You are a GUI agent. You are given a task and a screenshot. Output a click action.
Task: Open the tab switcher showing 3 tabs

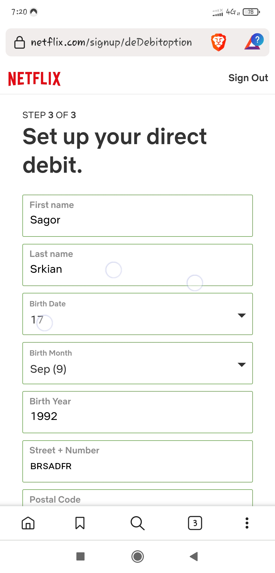coord(195,523)
